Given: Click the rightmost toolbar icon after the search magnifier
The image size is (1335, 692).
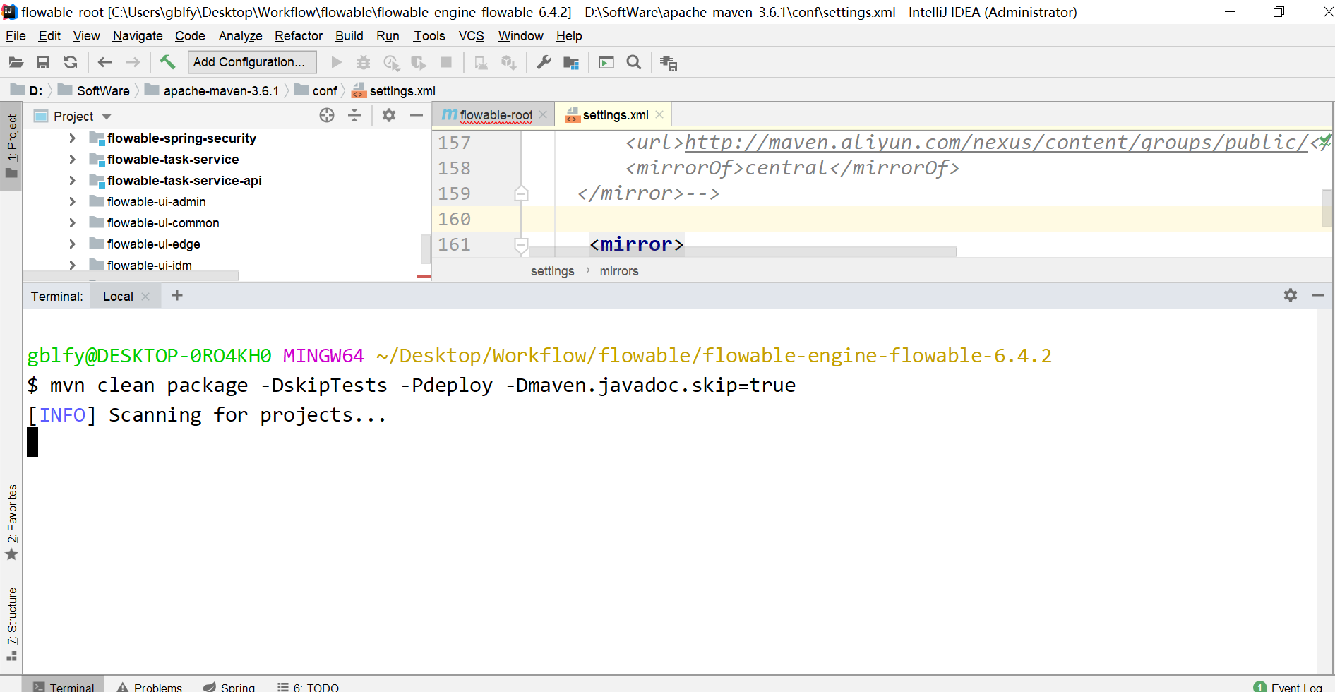Looking at the screenshot, I should [668, 62].
